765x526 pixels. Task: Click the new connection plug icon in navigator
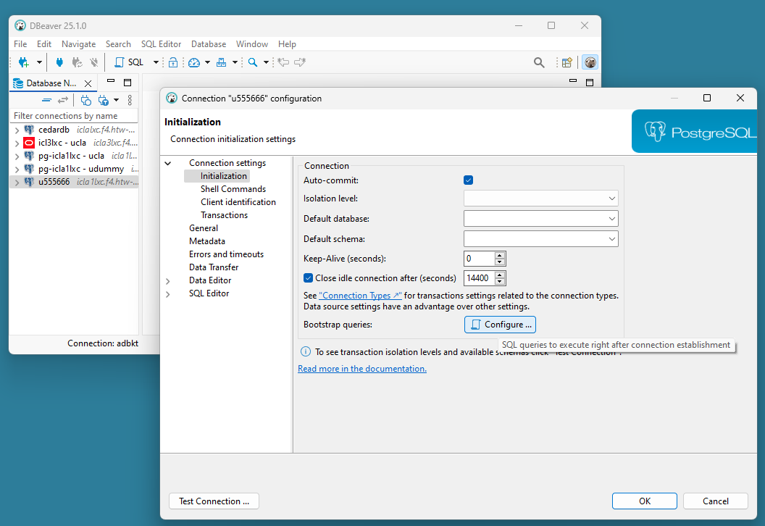[x=86, y=100]
